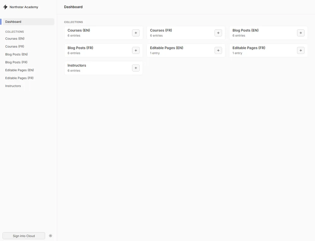Add new entry to Blog Posts (FR)
The width and height of the screenshot is (315, 241).
click(136, 50)
